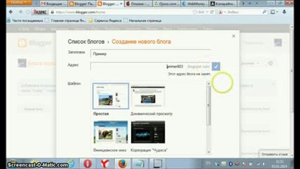Viewport: 300px width, 169px height.
Task: Open 'Часто посещаемые' bookmark
Action: click(x=25, y=21)
